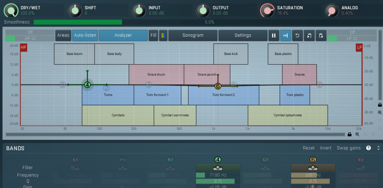The height and width of the screenshot is (188, 383).
Task: Toggle the Analyzer button
Action: pos(123,35)
